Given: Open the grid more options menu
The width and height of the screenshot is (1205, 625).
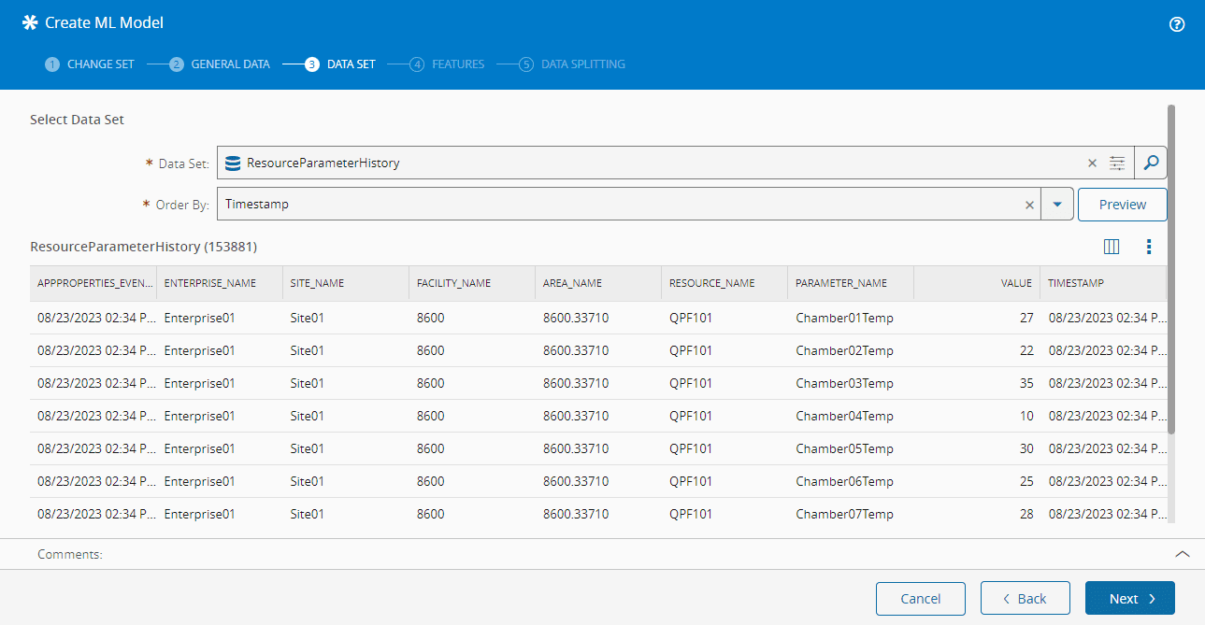Looking at the screenshot, I should (1149, 247).
